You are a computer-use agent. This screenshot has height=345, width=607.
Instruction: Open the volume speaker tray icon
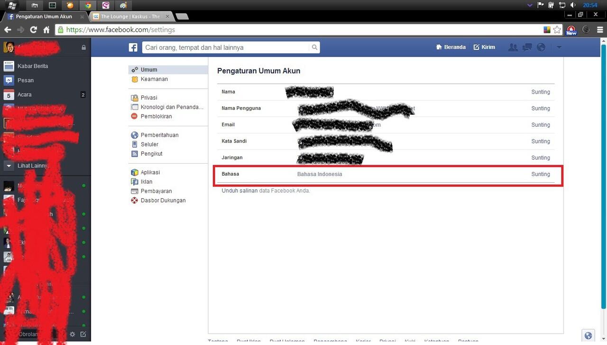pyautogui.click(x=573, y=5)
